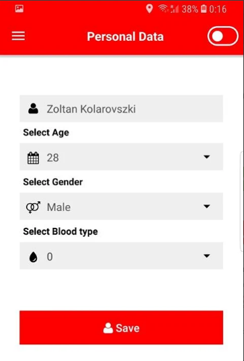Edit the Zoltan Kolarovszki name field
Image resolution: width=244 pixels, height=361 pixels.
pos(121,108)
